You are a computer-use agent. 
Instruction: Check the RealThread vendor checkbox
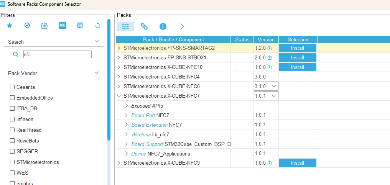(12, 130)
